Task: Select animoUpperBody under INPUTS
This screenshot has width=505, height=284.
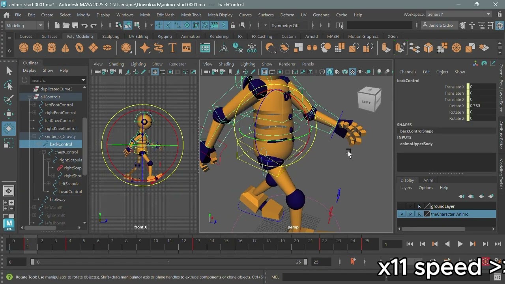Action: [416, 144]
